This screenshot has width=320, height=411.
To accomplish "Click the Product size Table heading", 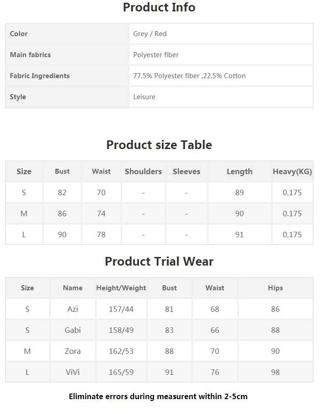I will click(x=159, y=145).
